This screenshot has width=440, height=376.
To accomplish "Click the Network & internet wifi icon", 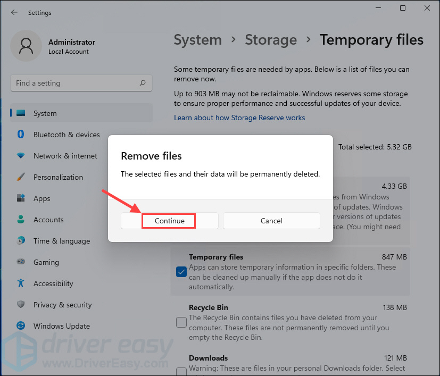I will click(x=21, y=155).
